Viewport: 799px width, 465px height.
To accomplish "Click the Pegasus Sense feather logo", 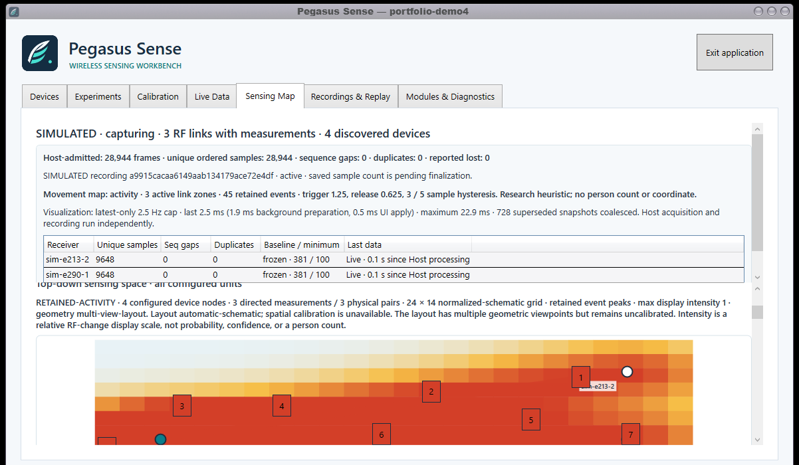I will pyautogui.click(x=40, y=53).
